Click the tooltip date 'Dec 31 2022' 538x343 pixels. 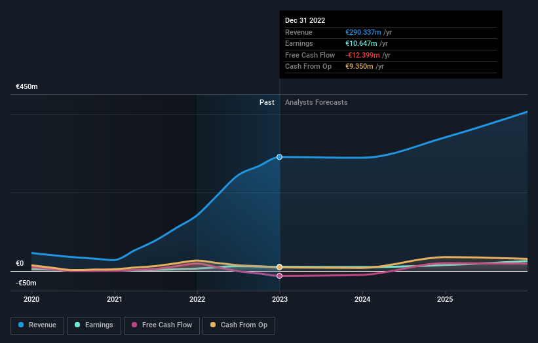point(305,20)
